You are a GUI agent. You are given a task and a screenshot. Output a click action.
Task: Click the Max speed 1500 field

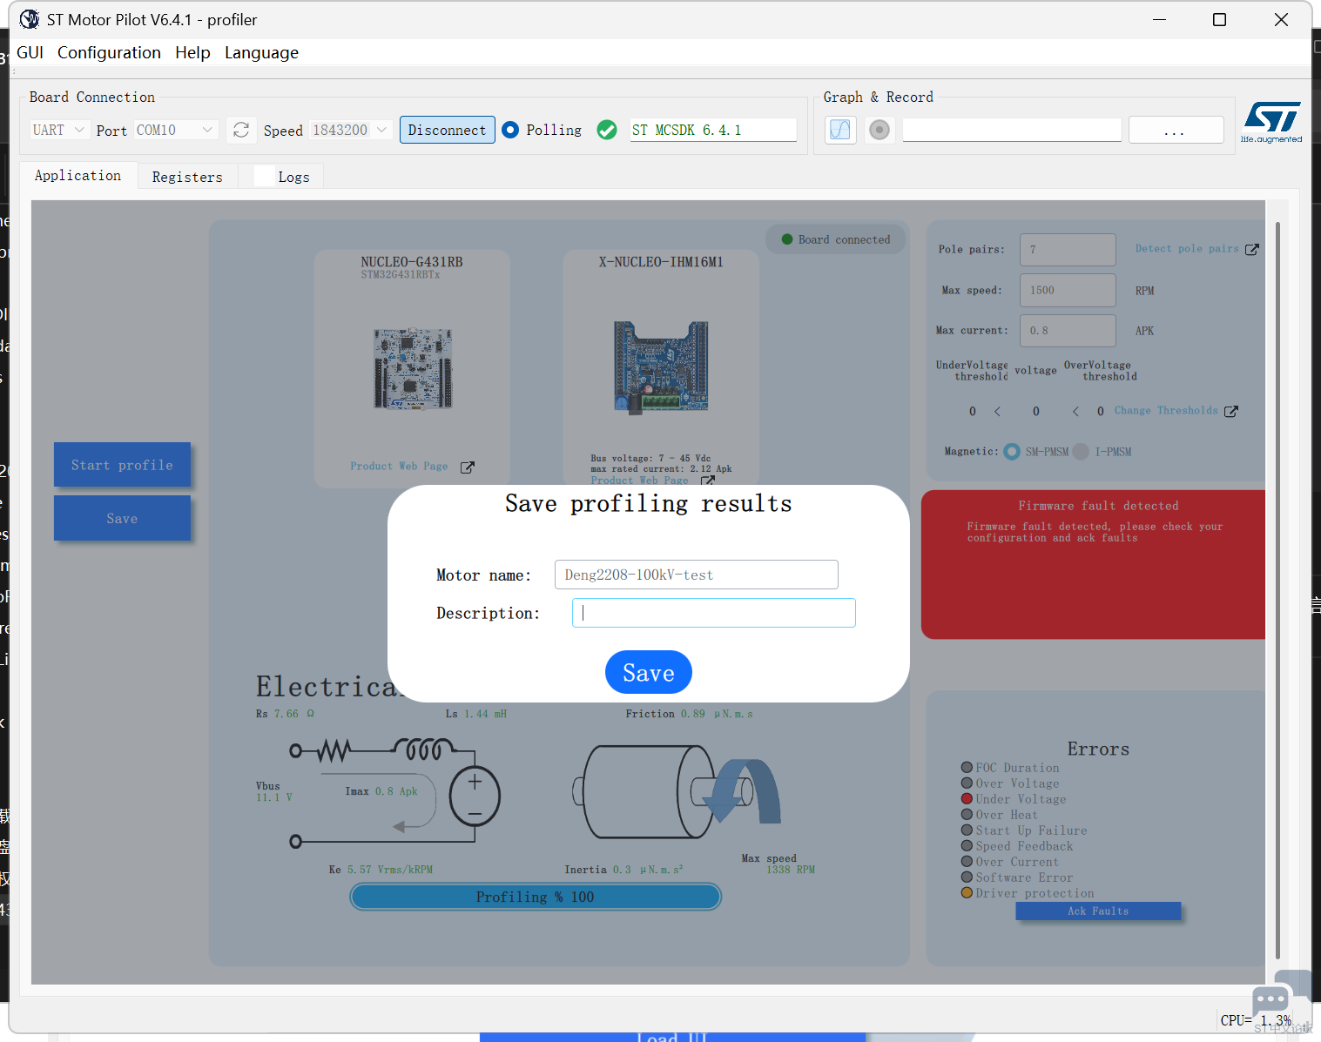1068,290
